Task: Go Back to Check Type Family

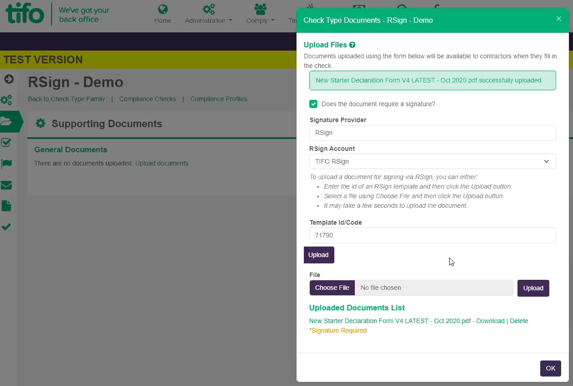Action: click(x=67, y=99)
